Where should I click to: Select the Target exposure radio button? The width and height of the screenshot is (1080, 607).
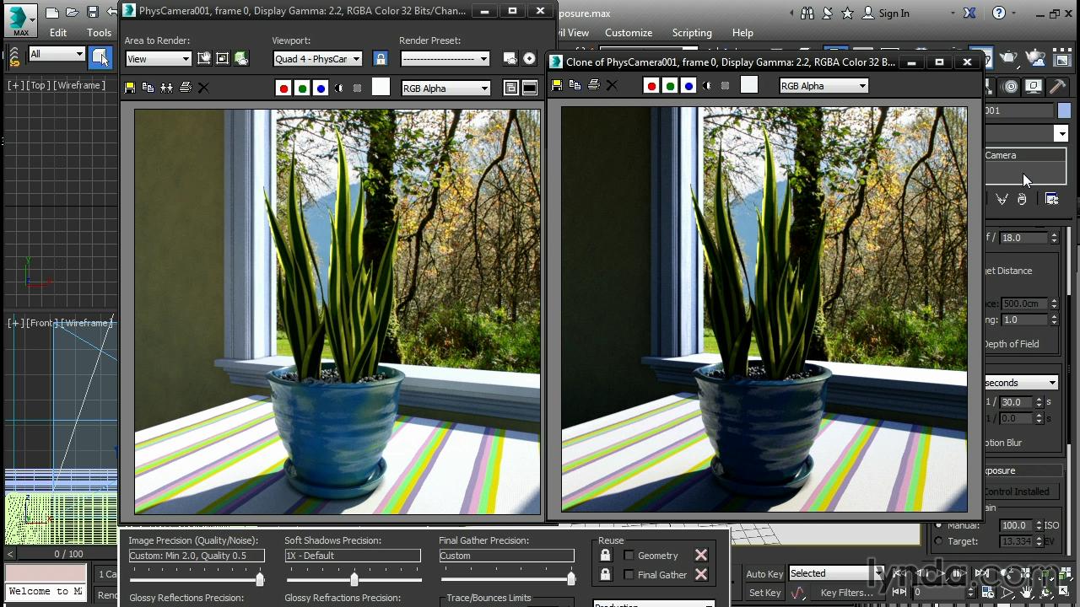point(938,541)
